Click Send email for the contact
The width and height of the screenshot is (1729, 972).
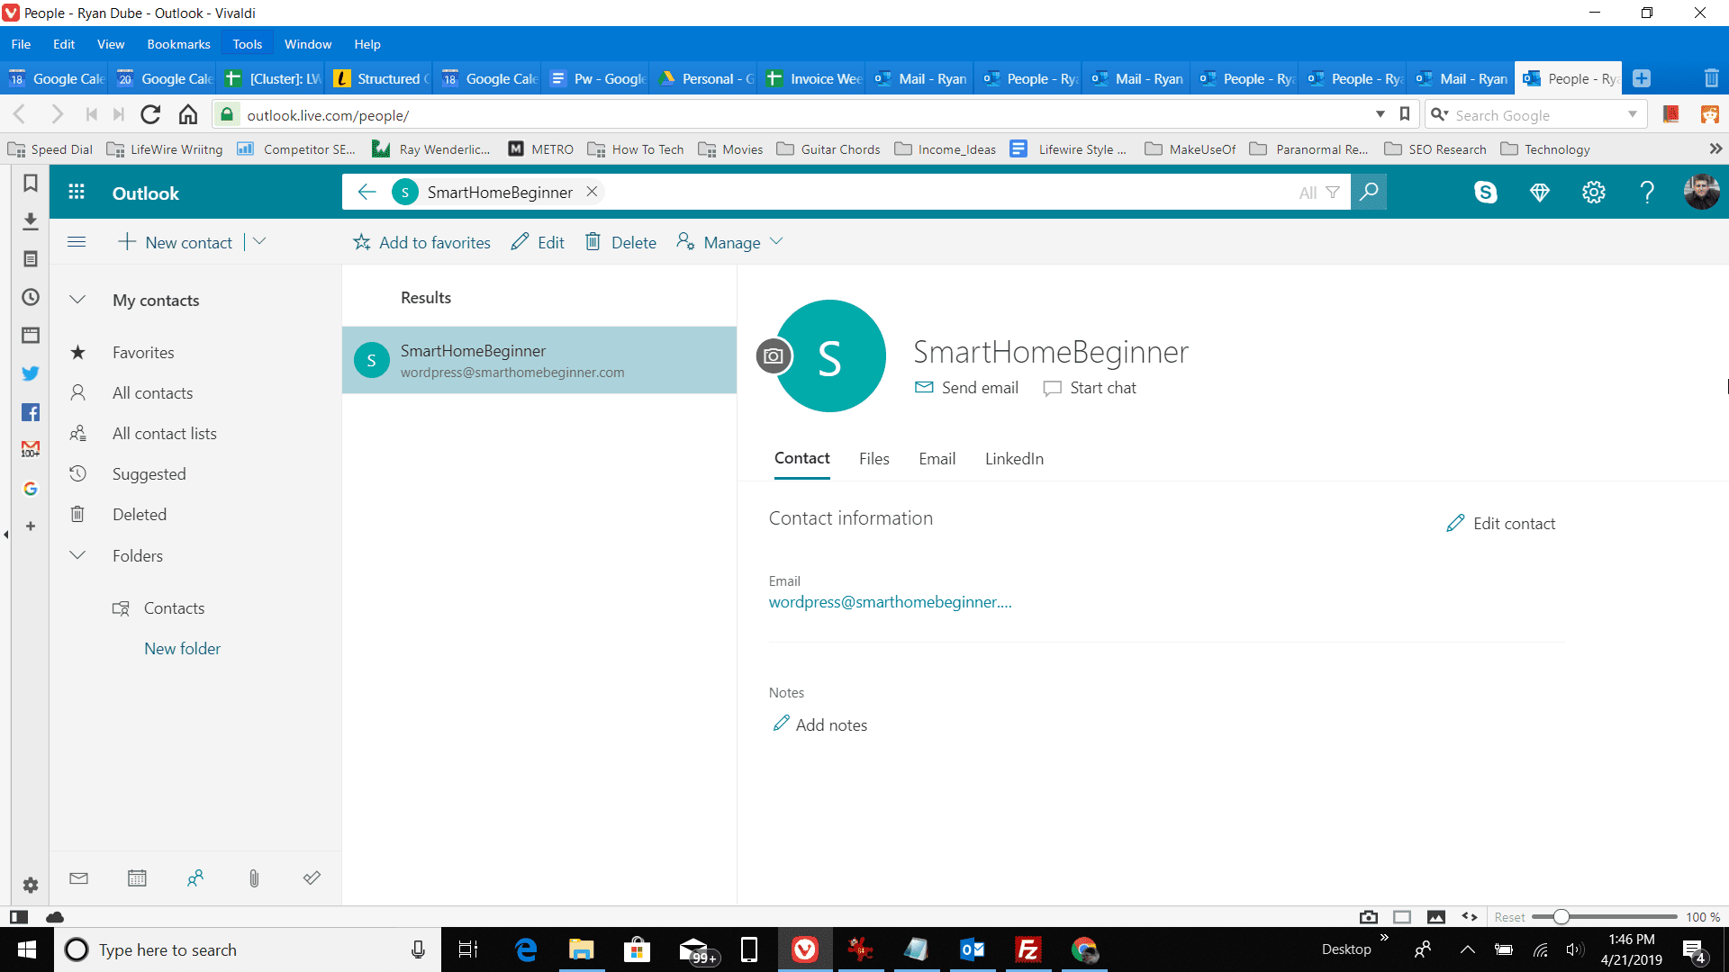click(x=966, y=388)
